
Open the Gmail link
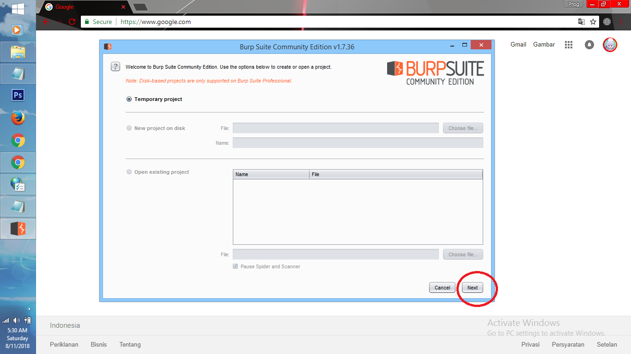pyautogui.click(x=518, y=44)
